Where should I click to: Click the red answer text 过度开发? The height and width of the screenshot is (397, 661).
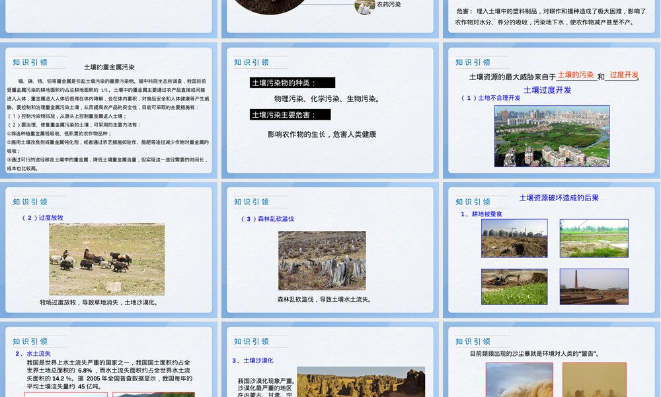(624, 75)
